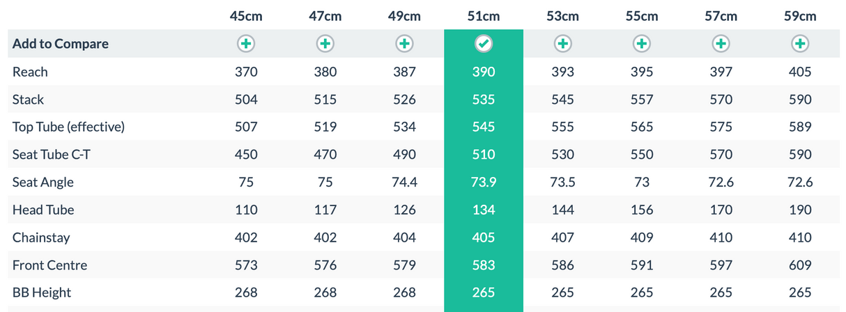This screenshot has height=312, width=846.
Task: Click the 53cm column header
Action: (562, 16)
